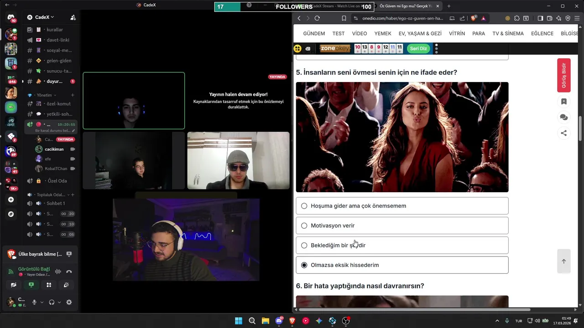Save article with onedio bookmark icon

564,102
